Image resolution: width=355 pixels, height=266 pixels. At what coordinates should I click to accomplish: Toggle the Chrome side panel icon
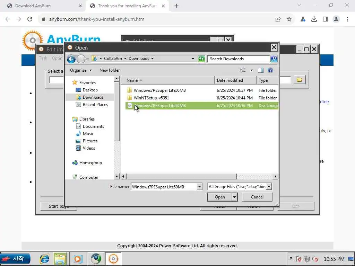pos(325,19)
